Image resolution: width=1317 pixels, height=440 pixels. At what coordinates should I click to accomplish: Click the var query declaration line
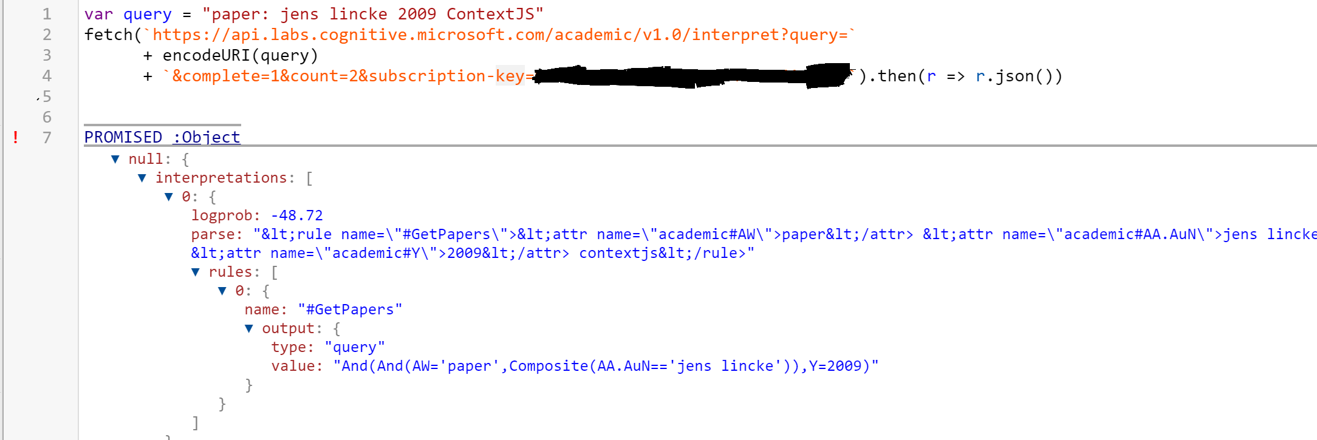point(314,14)
